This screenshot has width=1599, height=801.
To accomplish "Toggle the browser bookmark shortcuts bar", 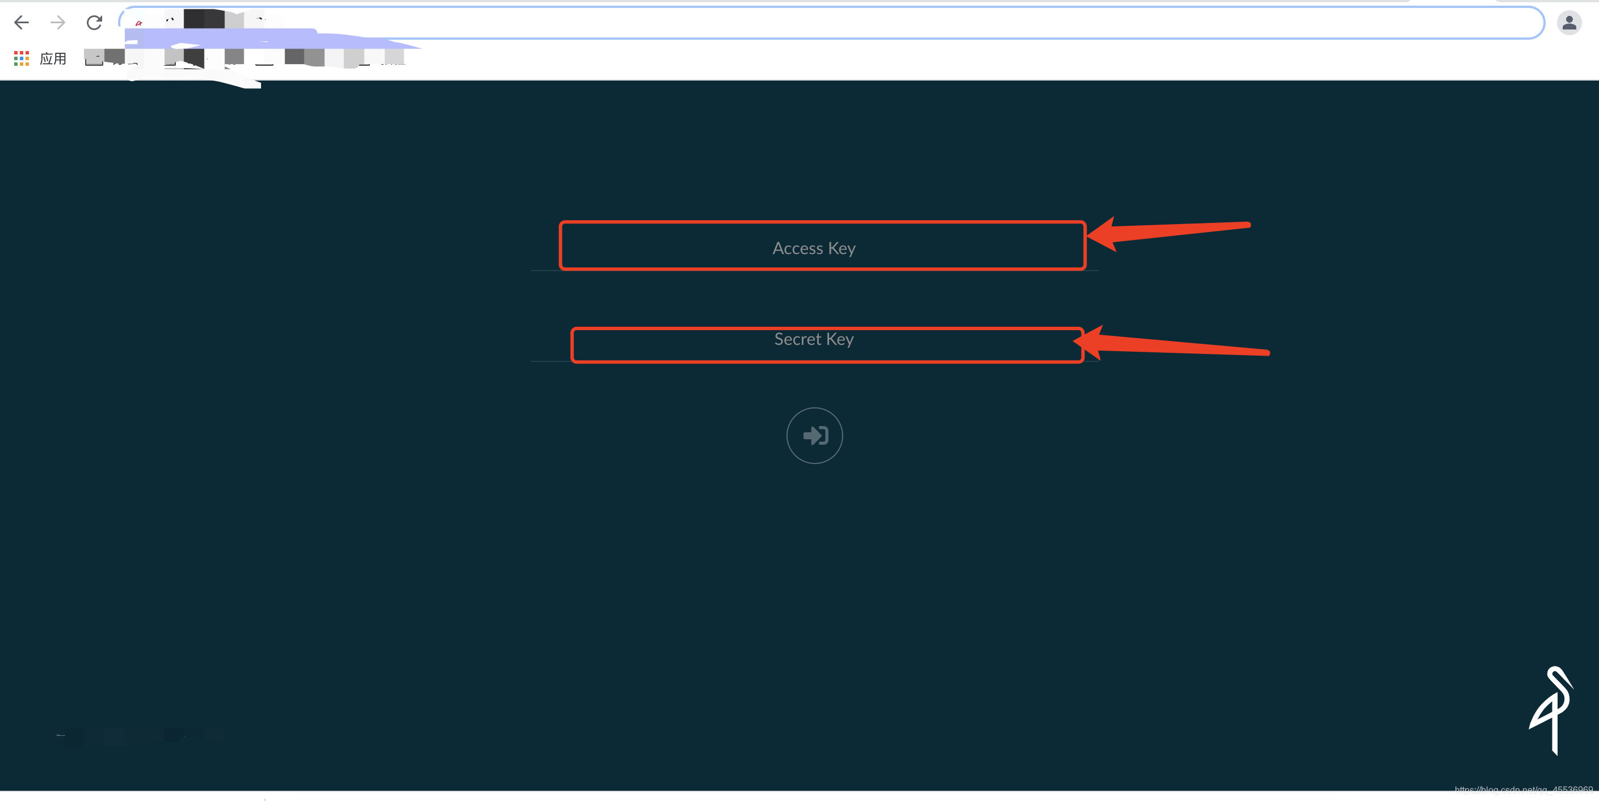I will [x=19, y=57].
